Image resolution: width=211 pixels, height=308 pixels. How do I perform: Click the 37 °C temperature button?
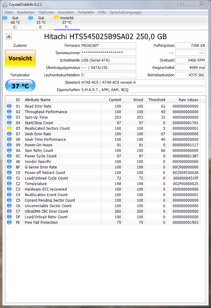[x=20, y=86]
